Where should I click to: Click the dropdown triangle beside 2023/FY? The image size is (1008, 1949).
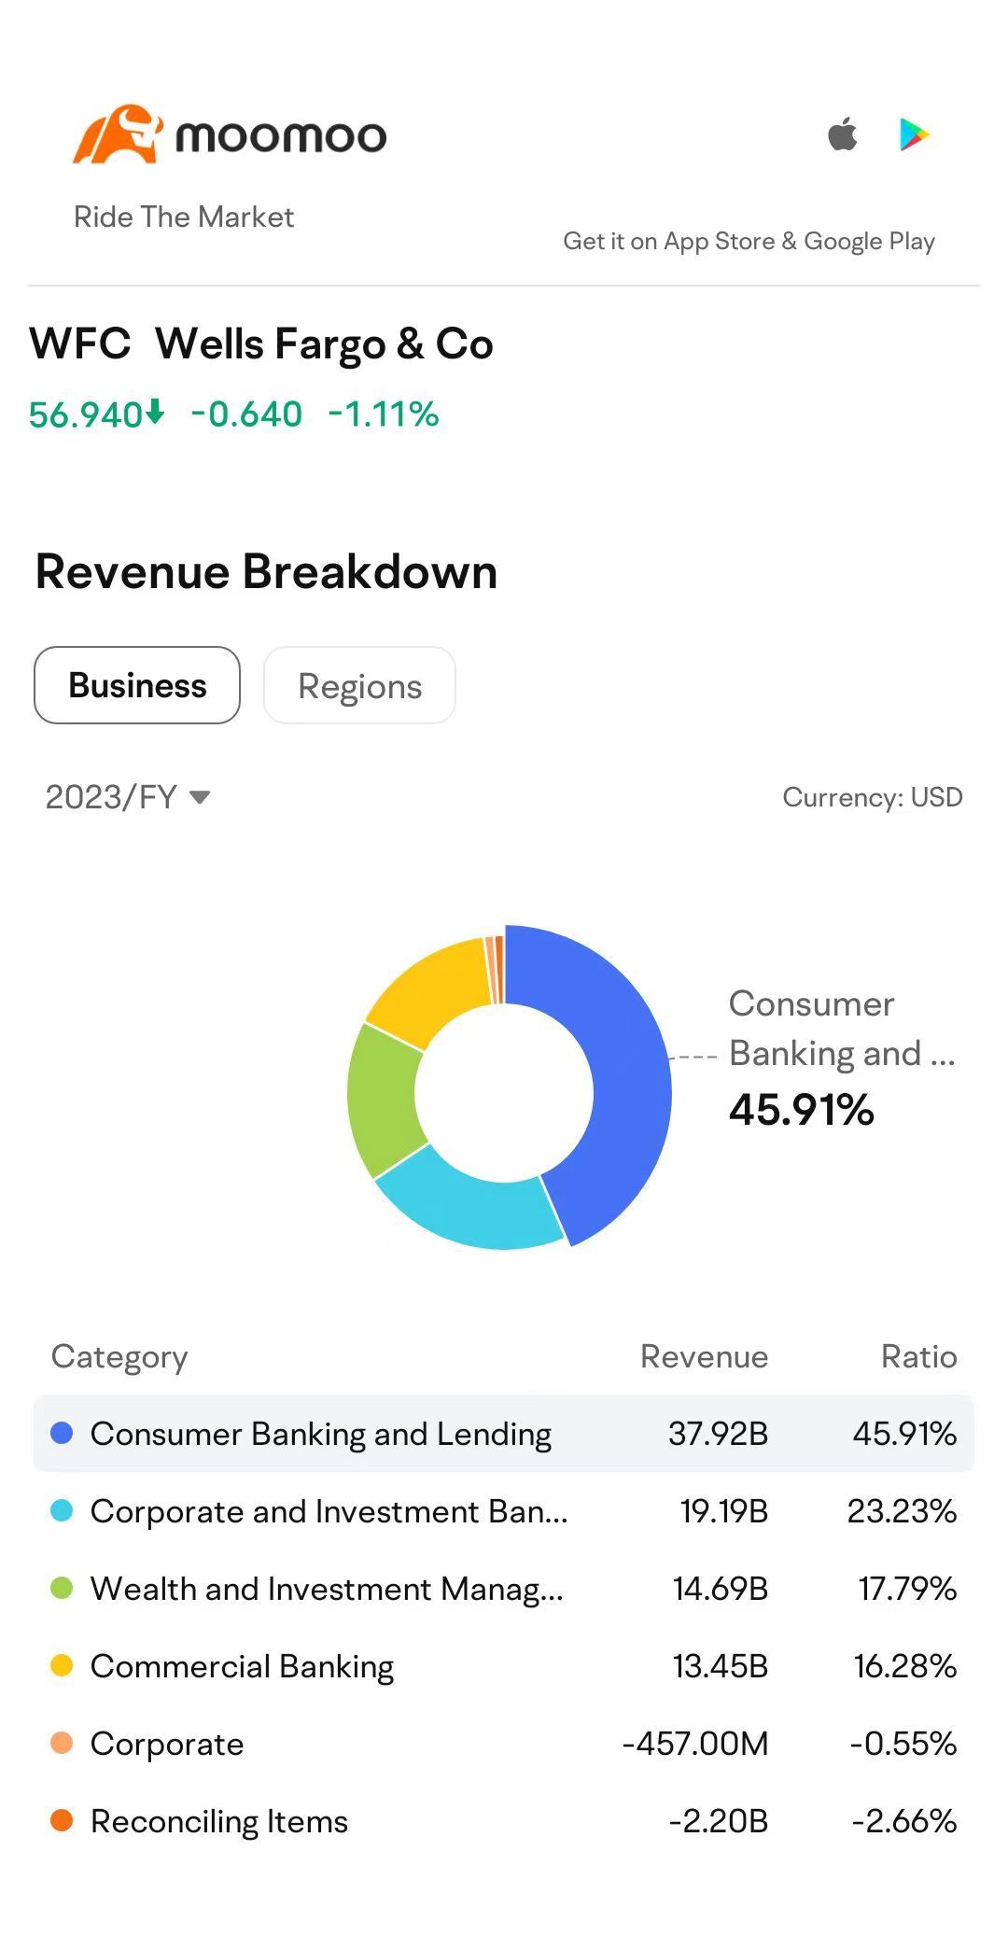pyautogui.click(x=200, y=797)
